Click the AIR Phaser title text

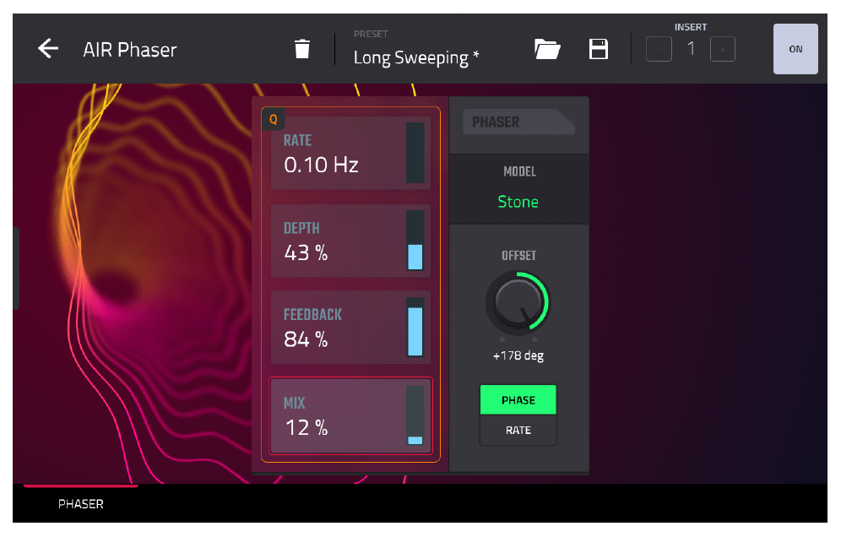pos(130,50)
